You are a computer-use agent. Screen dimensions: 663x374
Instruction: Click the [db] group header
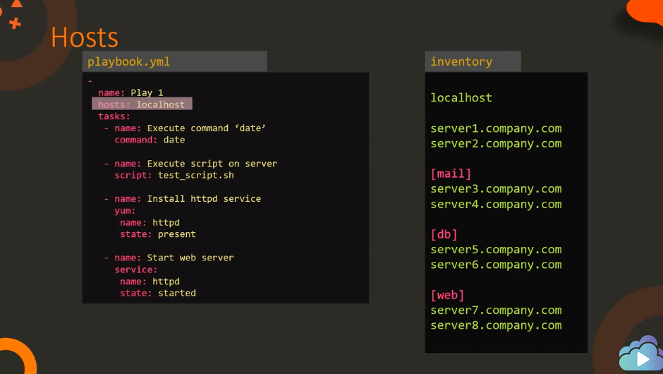point(444,234)
